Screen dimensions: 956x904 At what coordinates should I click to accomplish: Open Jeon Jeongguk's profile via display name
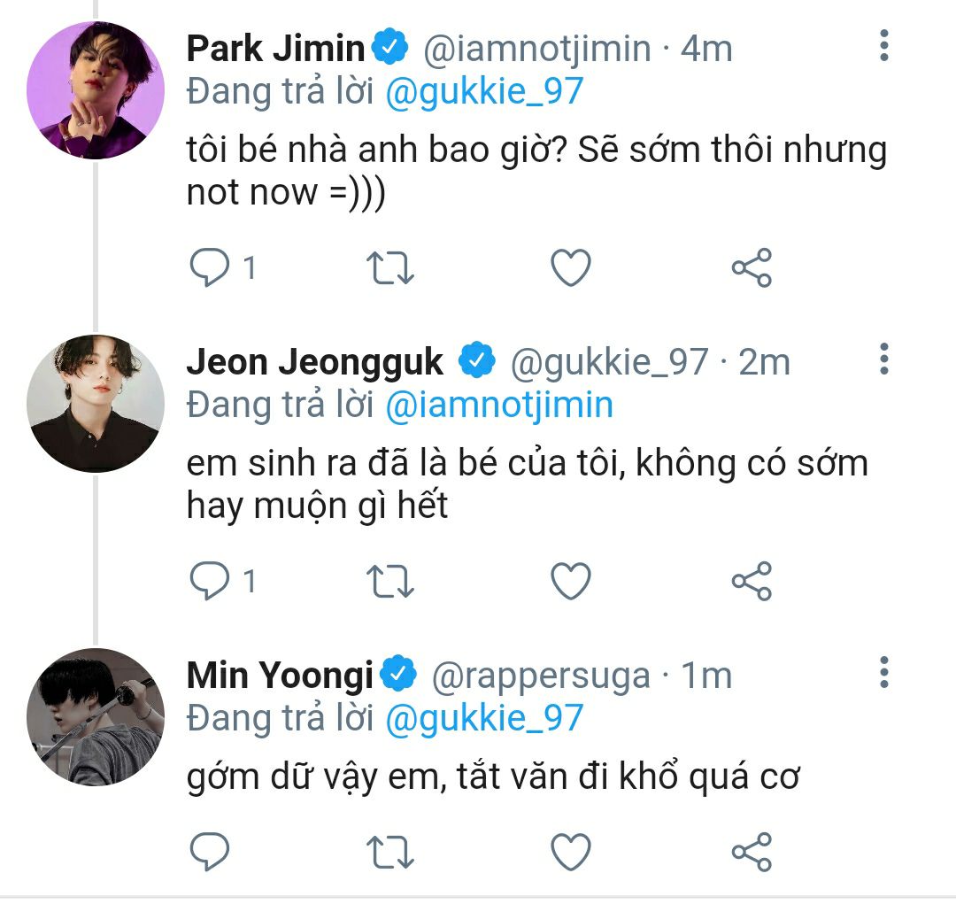point(315,362)
